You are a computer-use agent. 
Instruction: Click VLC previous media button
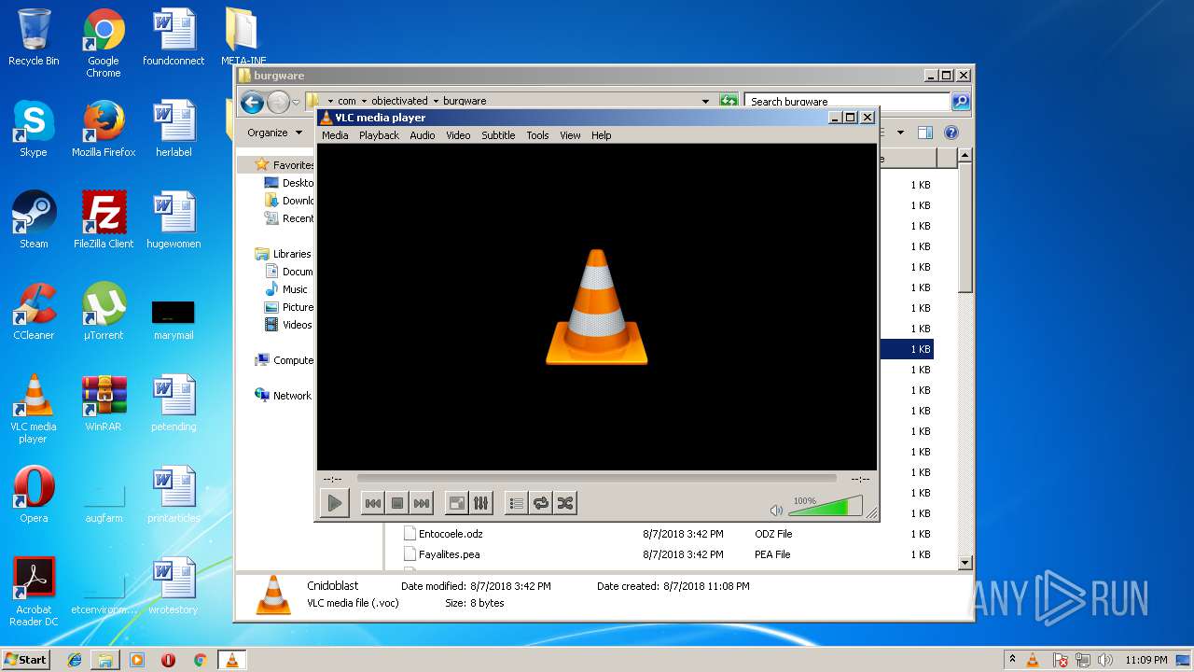coord(372,503)
